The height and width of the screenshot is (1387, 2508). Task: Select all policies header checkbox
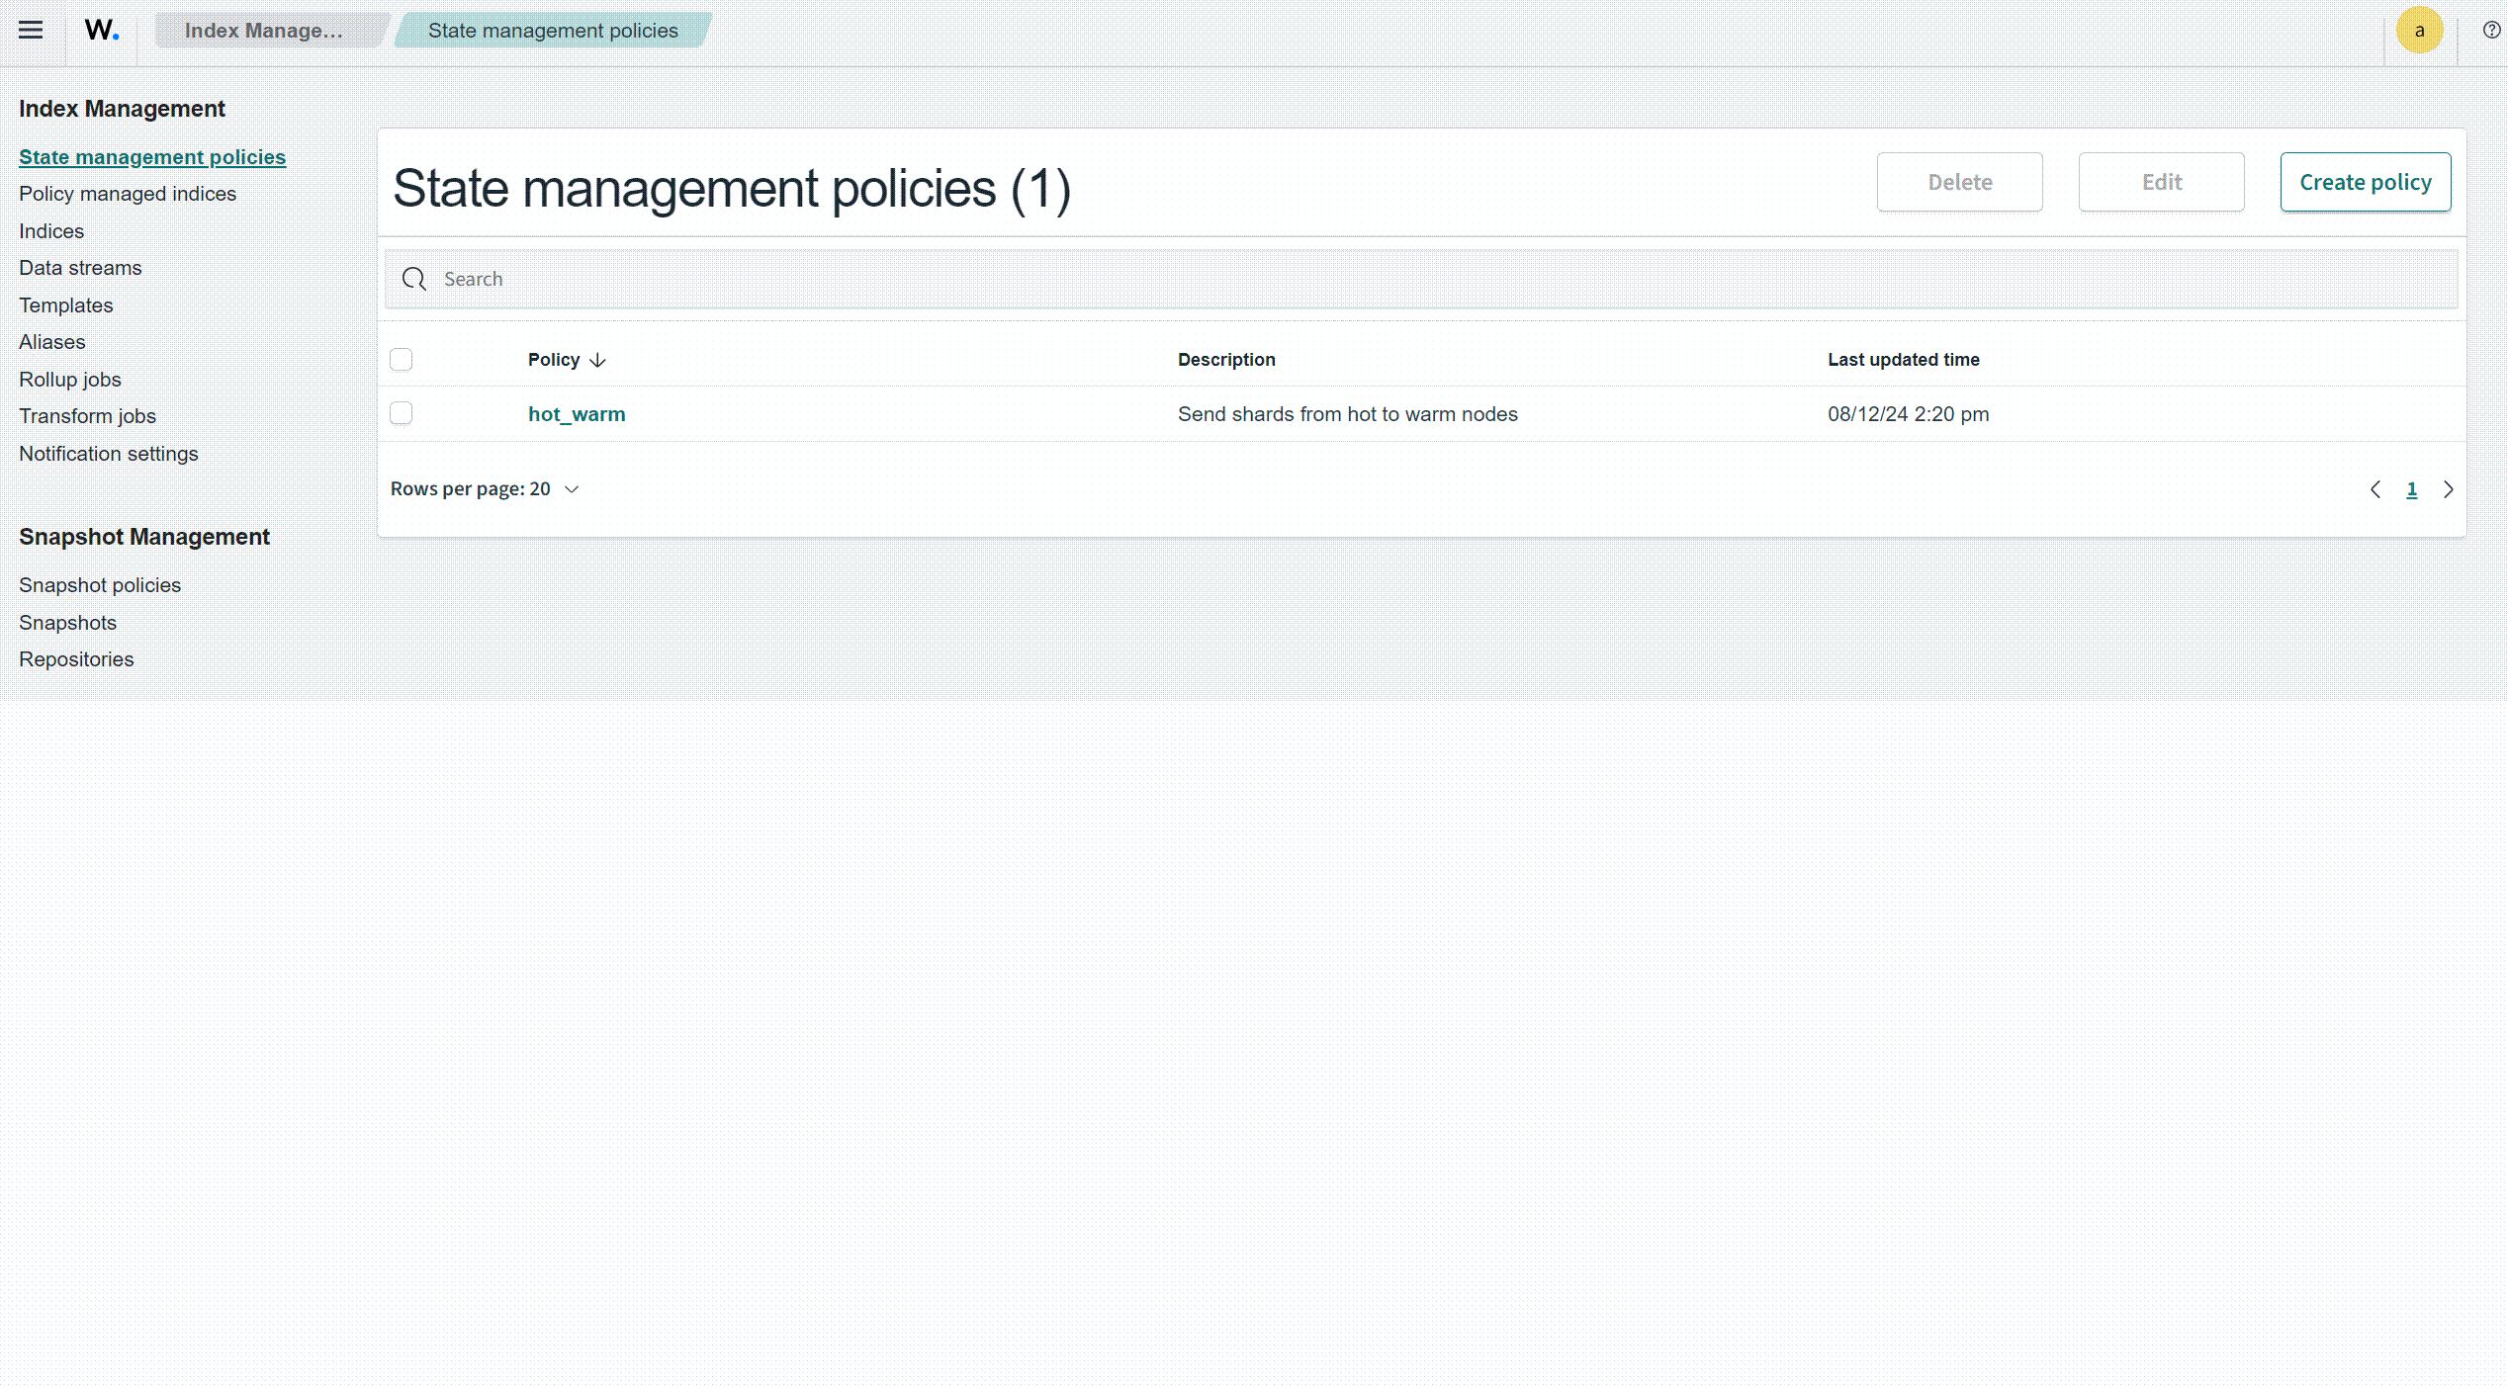click(401, 360)
